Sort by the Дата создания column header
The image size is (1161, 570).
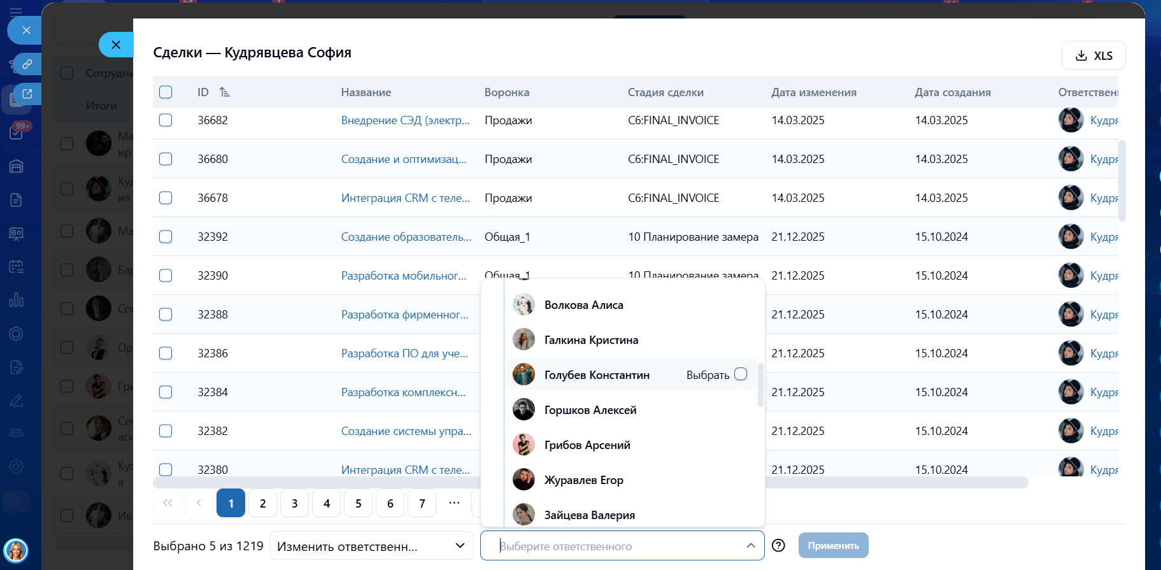click(953, 92)
